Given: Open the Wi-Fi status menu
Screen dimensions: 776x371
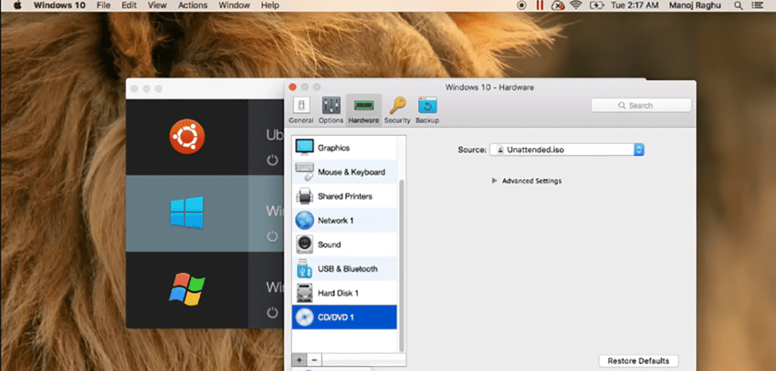Looking at the screenshot, I should point(575,6).
